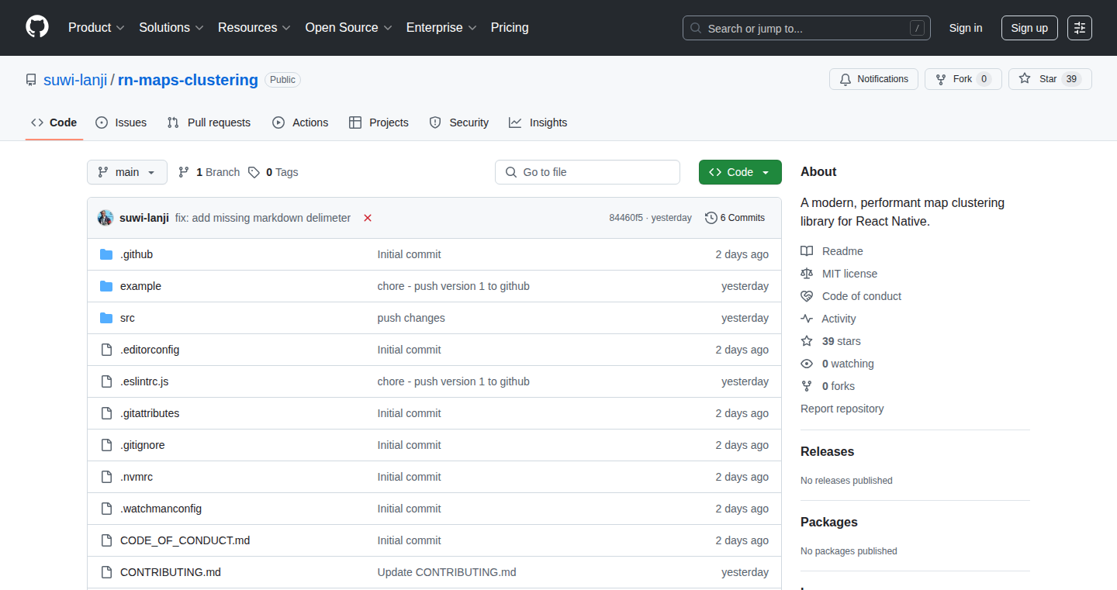The height and width of the screenshot is (590, 1117).
Task: Click the pulse icon beside Activity
Action: point(807,319)
